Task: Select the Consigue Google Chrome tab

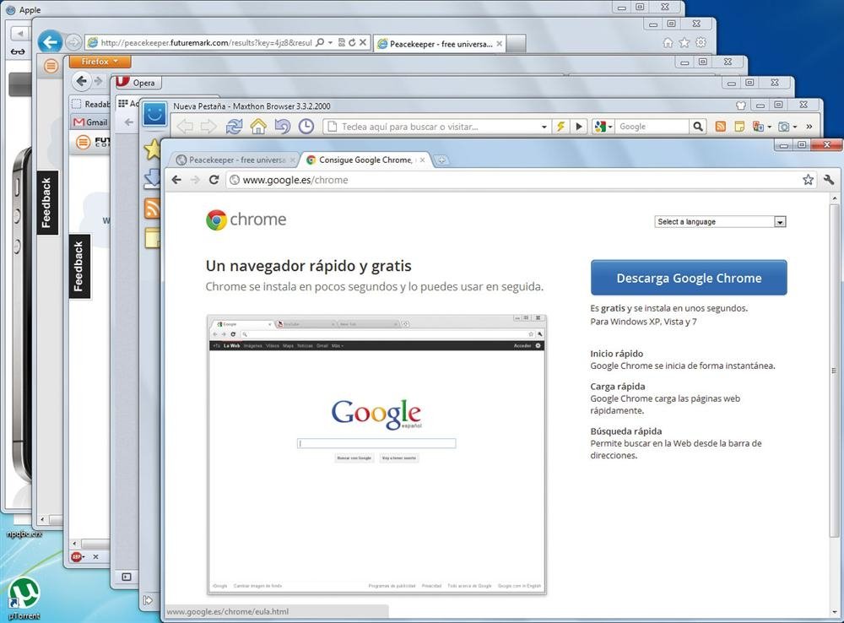Action: pos(365,160)
